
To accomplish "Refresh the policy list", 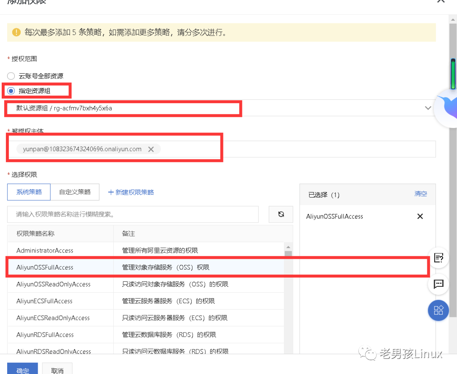I will [x=281, y=214].
